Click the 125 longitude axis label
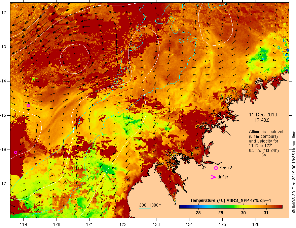The image size is (296, 228). tap(223, 224)
